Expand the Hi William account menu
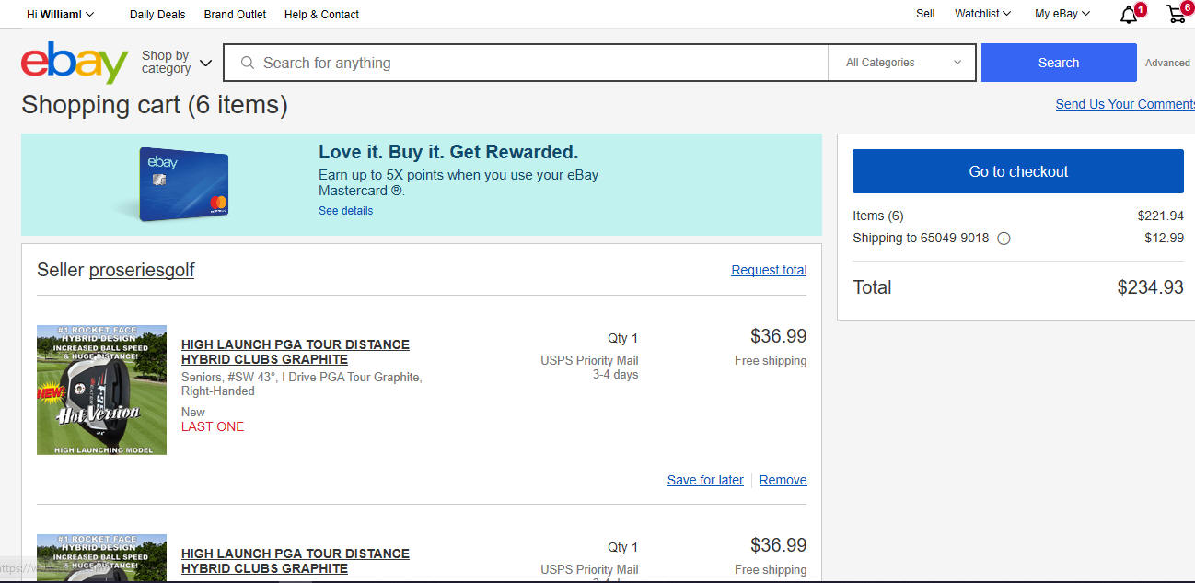Screen dimensions: 1195x583 coord(60,14)
